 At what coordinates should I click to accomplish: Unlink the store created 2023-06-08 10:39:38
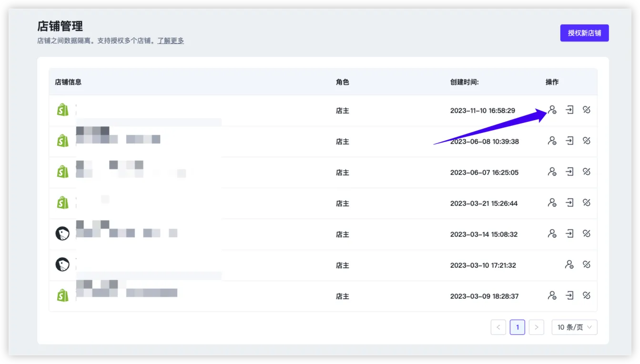click(x=587, y=141)
